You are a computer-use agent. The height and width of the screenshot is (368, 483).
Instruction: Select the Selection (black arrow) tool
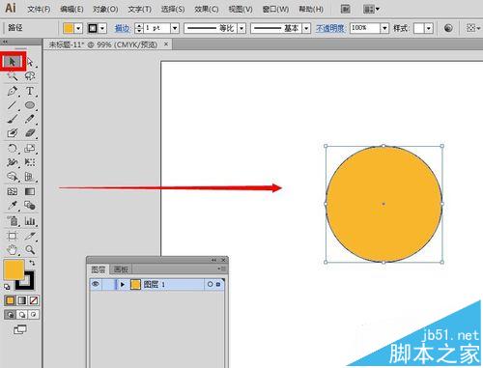(x=13, y=62)
